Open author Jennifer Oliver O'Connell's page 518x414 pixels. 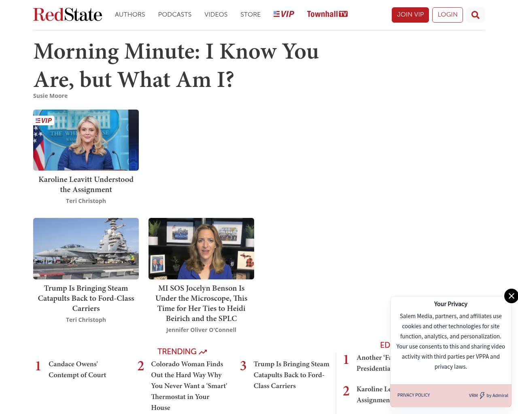(x=201, y=330)
